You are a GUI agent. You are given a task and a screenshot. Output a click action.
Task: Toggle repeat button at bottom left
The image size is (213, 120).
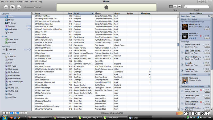[18, 113]
